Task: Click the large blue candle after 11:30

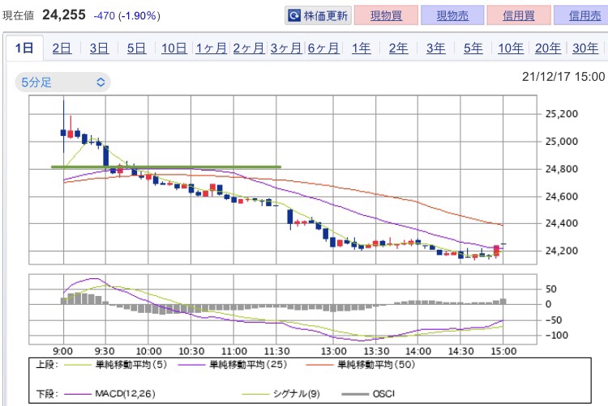Action: pos(290,218)
